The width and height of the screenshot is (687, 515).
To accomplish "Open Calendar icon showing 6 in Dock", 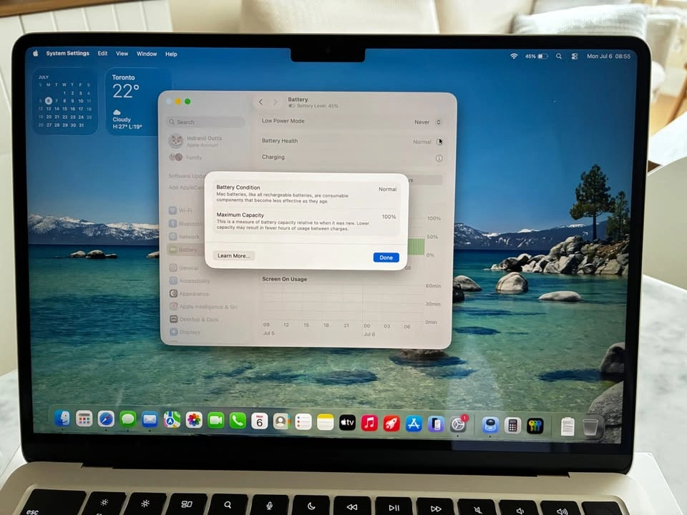I will (x=259, y=422).
